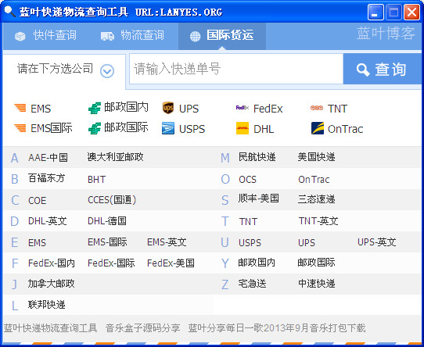Image resolution: width=424 pixels, height=347 pixels.
Task: Choose the 邮政国际 green logo
Action: pos(95,128)
